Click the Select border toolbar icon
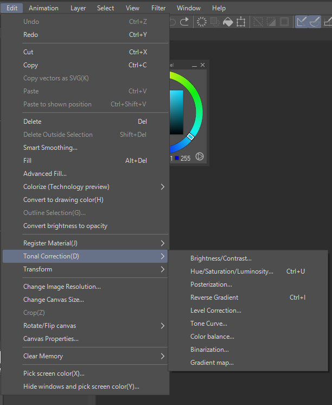This screenshot has width=332, height=405. tap(284, 22)
